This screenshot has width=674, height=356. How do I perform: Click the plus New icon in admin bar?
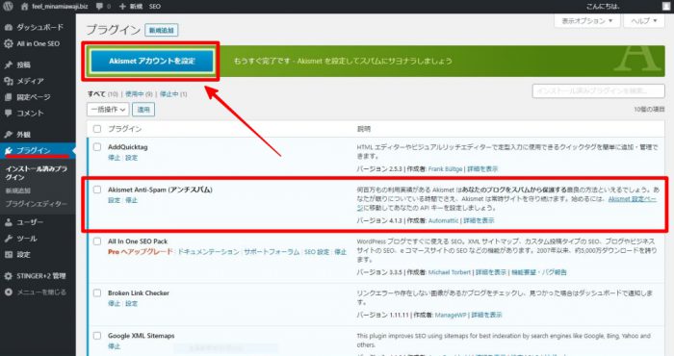pyautogui.click(x=122, y=7)
